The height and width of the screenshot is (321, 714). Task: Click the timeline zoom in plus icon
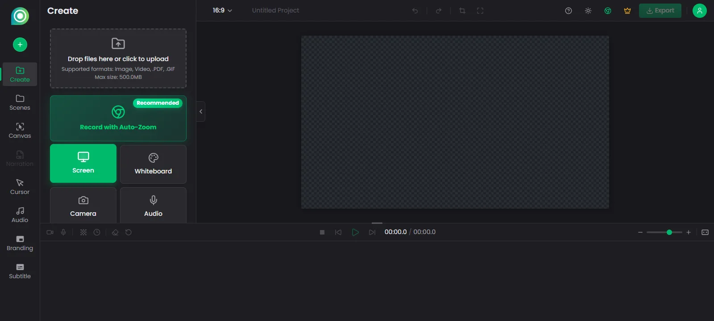tap(689, 232)
